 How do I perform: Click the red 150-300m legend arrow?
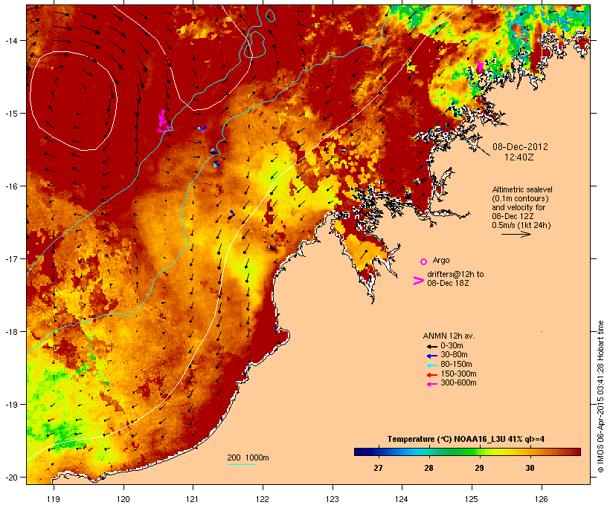[x=431, y=374]
